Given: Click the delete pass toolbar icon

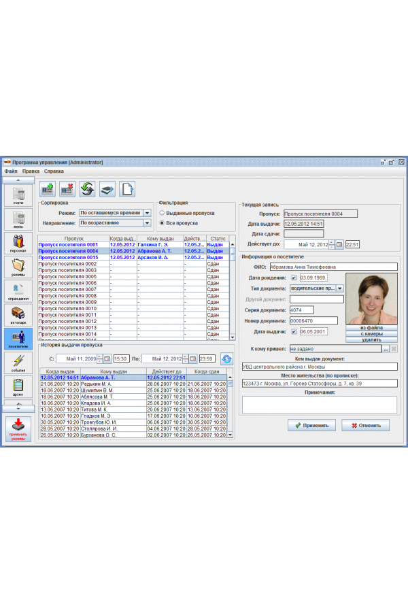Looking at the screenshot, I should 67,188.
